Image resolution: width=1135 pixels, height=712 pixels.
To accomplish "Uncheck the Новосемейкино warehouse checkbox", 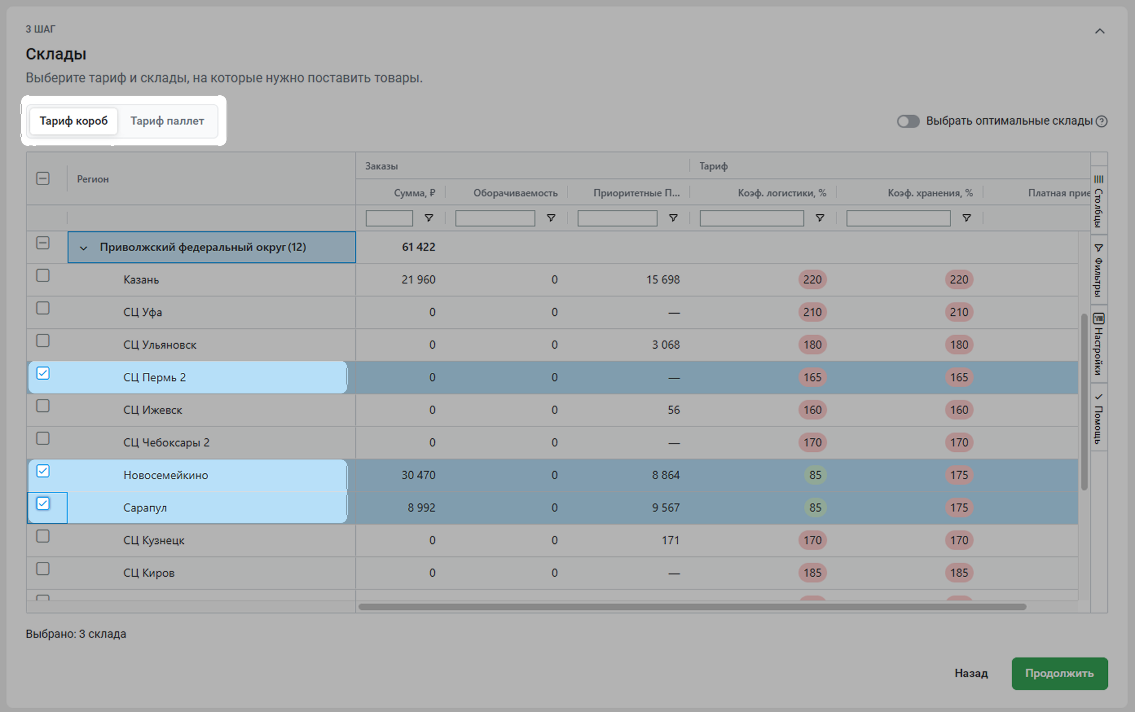I will pyautogui.click(x=43, y=471).
